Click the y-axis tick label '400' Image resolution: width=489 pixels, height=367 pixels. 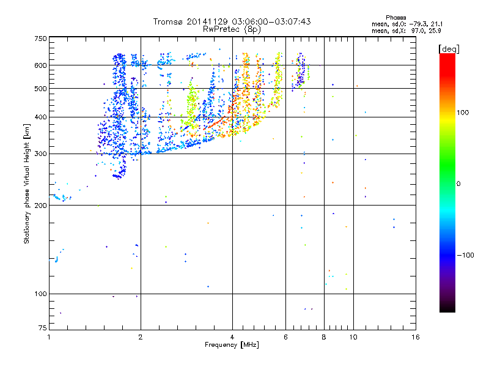tap(40, 117)
